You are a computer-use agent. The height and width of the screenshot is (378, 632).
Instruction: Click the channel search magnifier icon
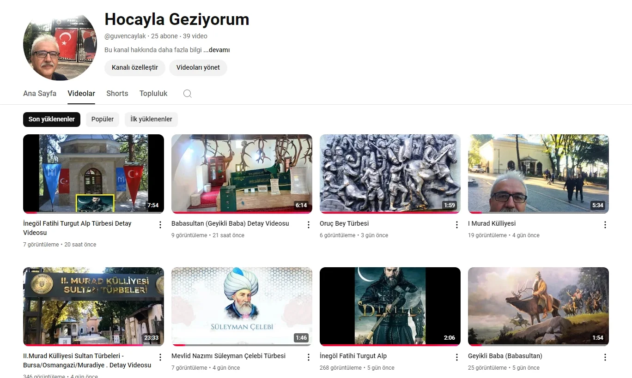[187, 94]
